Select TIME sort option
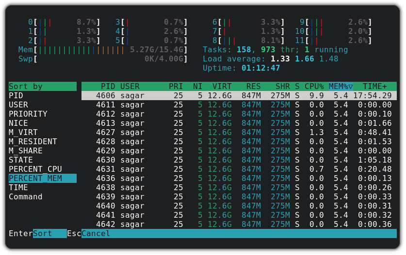Viewport: 406px width, 255px height. coord(18,188)
